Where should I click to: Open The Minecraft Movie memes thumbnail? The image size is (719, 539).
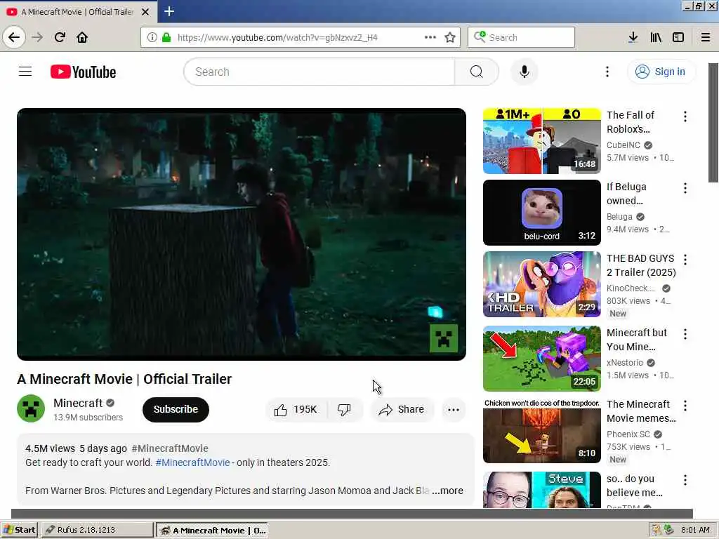click(x=541, y=431)
